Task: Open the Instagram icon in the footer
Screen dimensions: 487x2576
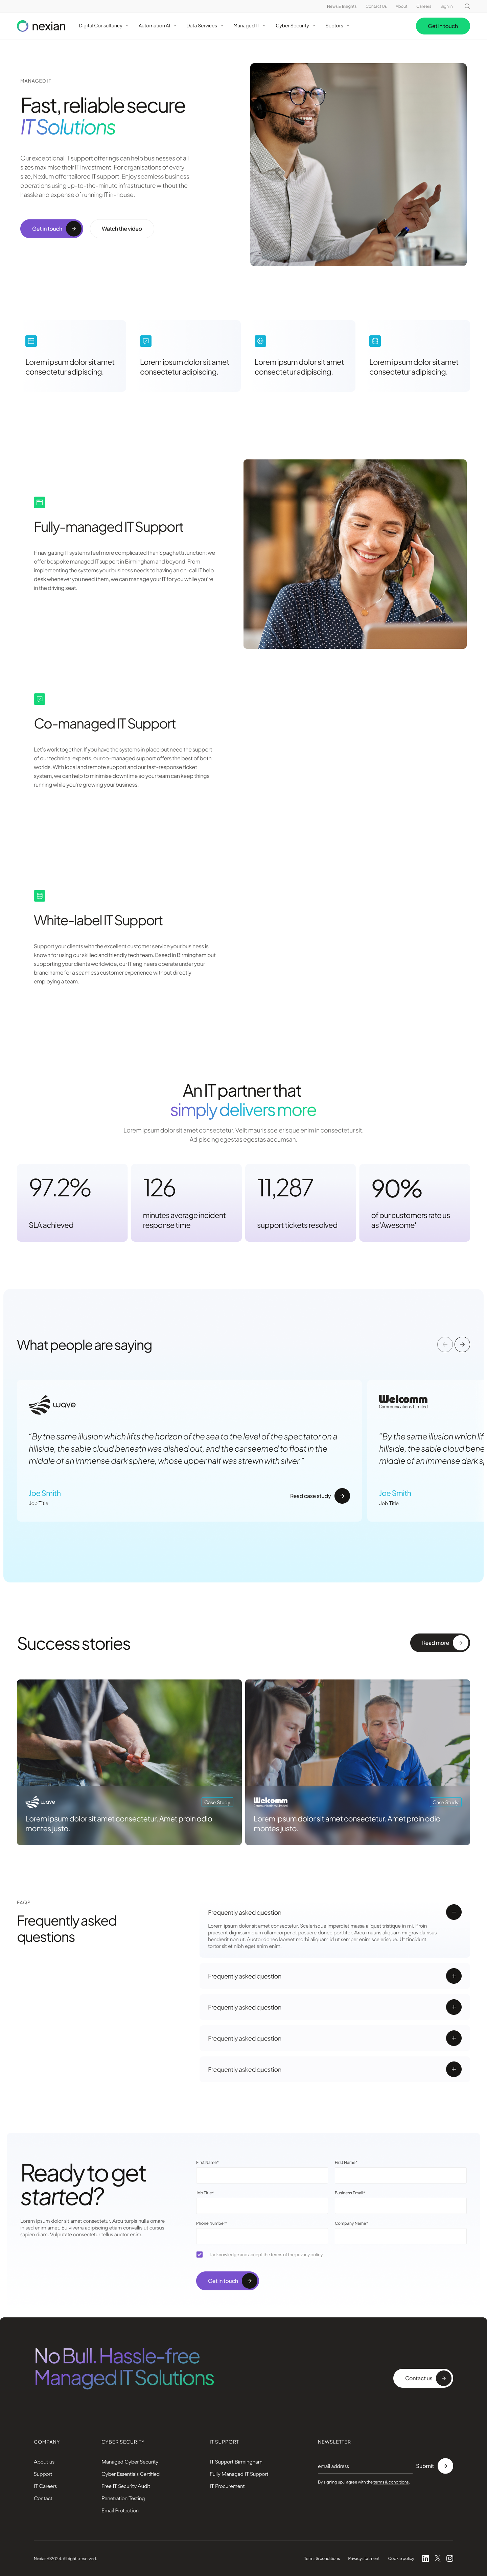Action: (450, 2558)
